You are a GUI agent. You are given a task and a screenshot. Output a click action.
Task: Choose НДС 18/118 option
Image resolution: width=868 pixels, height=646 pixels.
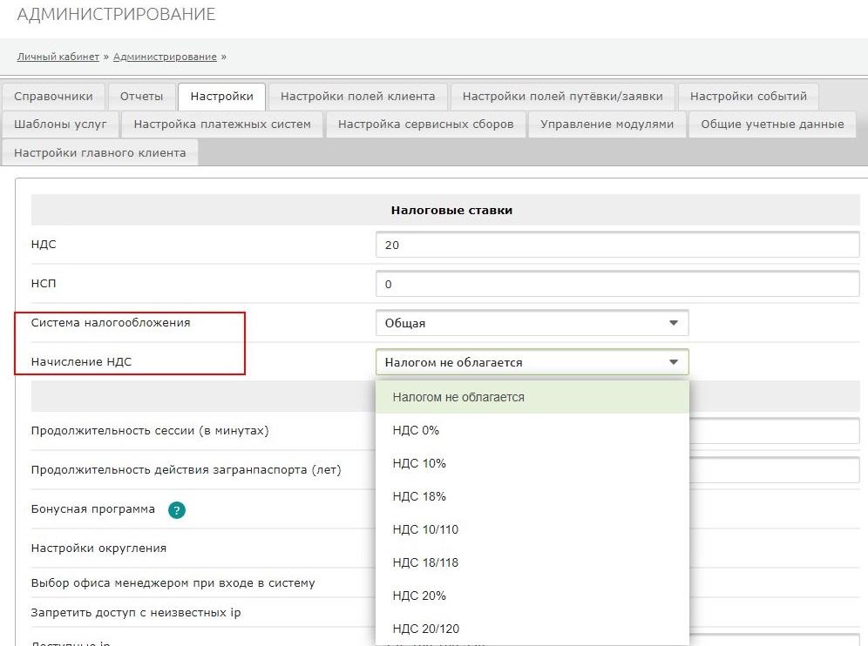coord(532,563)
